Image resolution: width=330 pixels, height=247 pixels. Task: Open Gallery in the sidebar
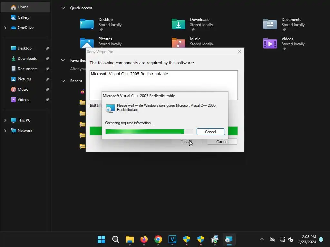(x=23, y=17)
